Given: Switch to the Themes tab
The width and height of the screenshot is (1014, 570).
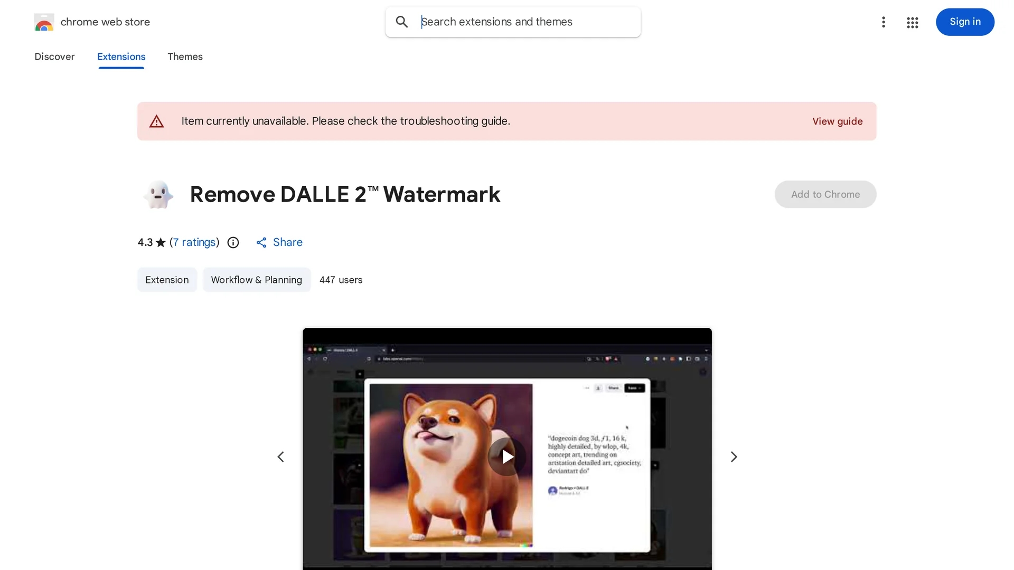Looking at the screenshot, I should (x=185, y=56).
